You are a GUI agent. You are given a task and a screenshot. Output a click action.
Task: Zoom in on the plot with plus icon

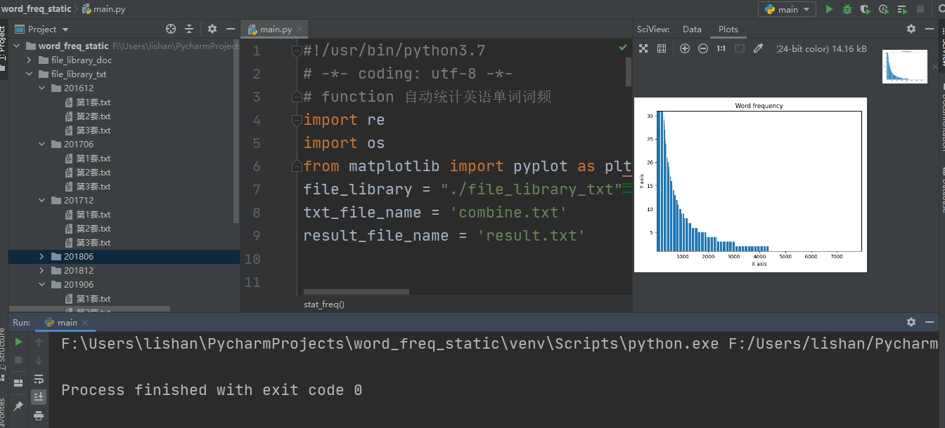(x=684, y=48)
